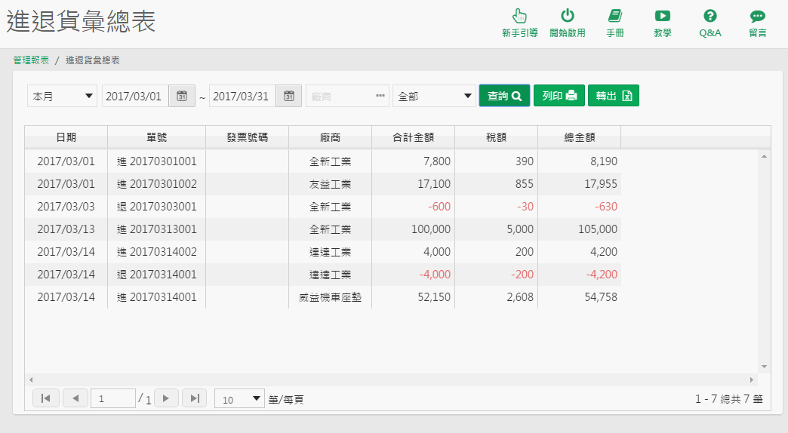The image size is (788, 433).
Task: Sort by the 稅額 column header
Action: click(496, 137)
